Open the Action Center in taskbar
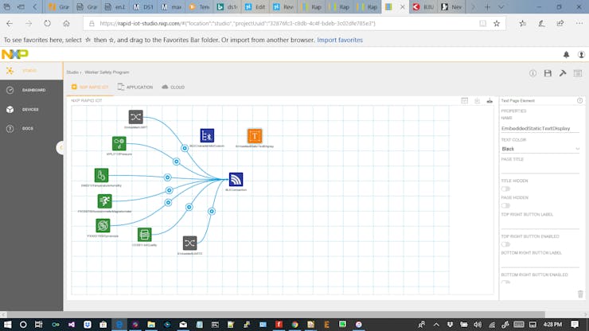Image resolution: width=589 pixels, height=331 pixels. tap(575, 325)
